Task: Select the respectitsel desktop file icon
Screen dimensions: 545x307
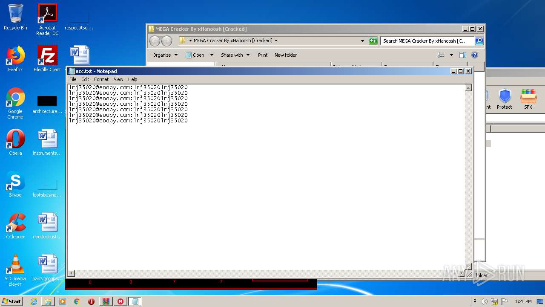Action: tap(79, 20)
